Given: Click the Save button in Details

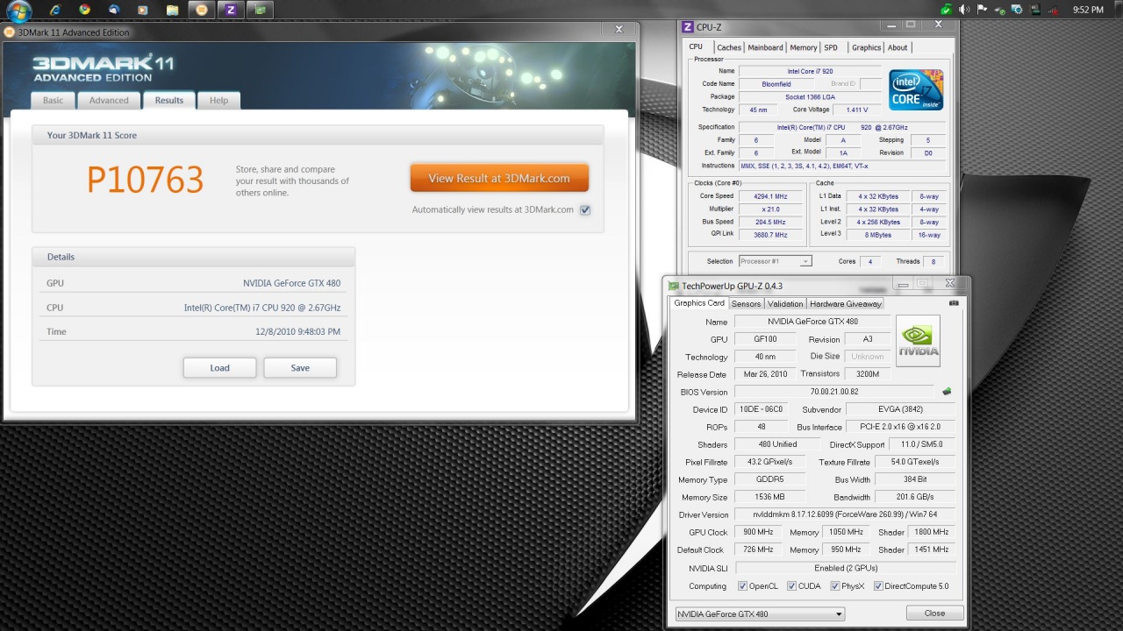Looking at the screenshot, I should 300,368.
